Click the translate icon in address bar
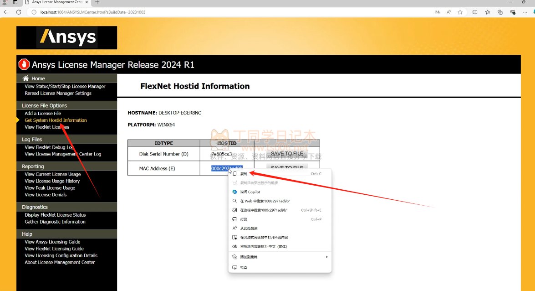Viewport: 535px width, 291px height. pos(438,12)
